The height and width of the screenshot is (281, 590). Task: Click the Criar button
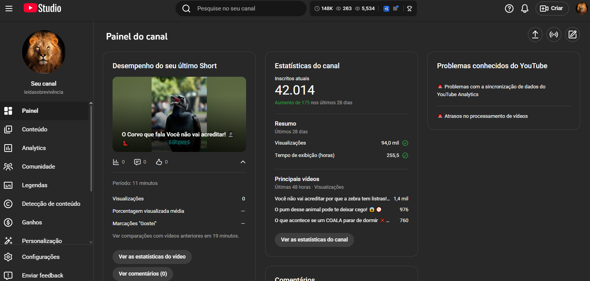(552, 9)
